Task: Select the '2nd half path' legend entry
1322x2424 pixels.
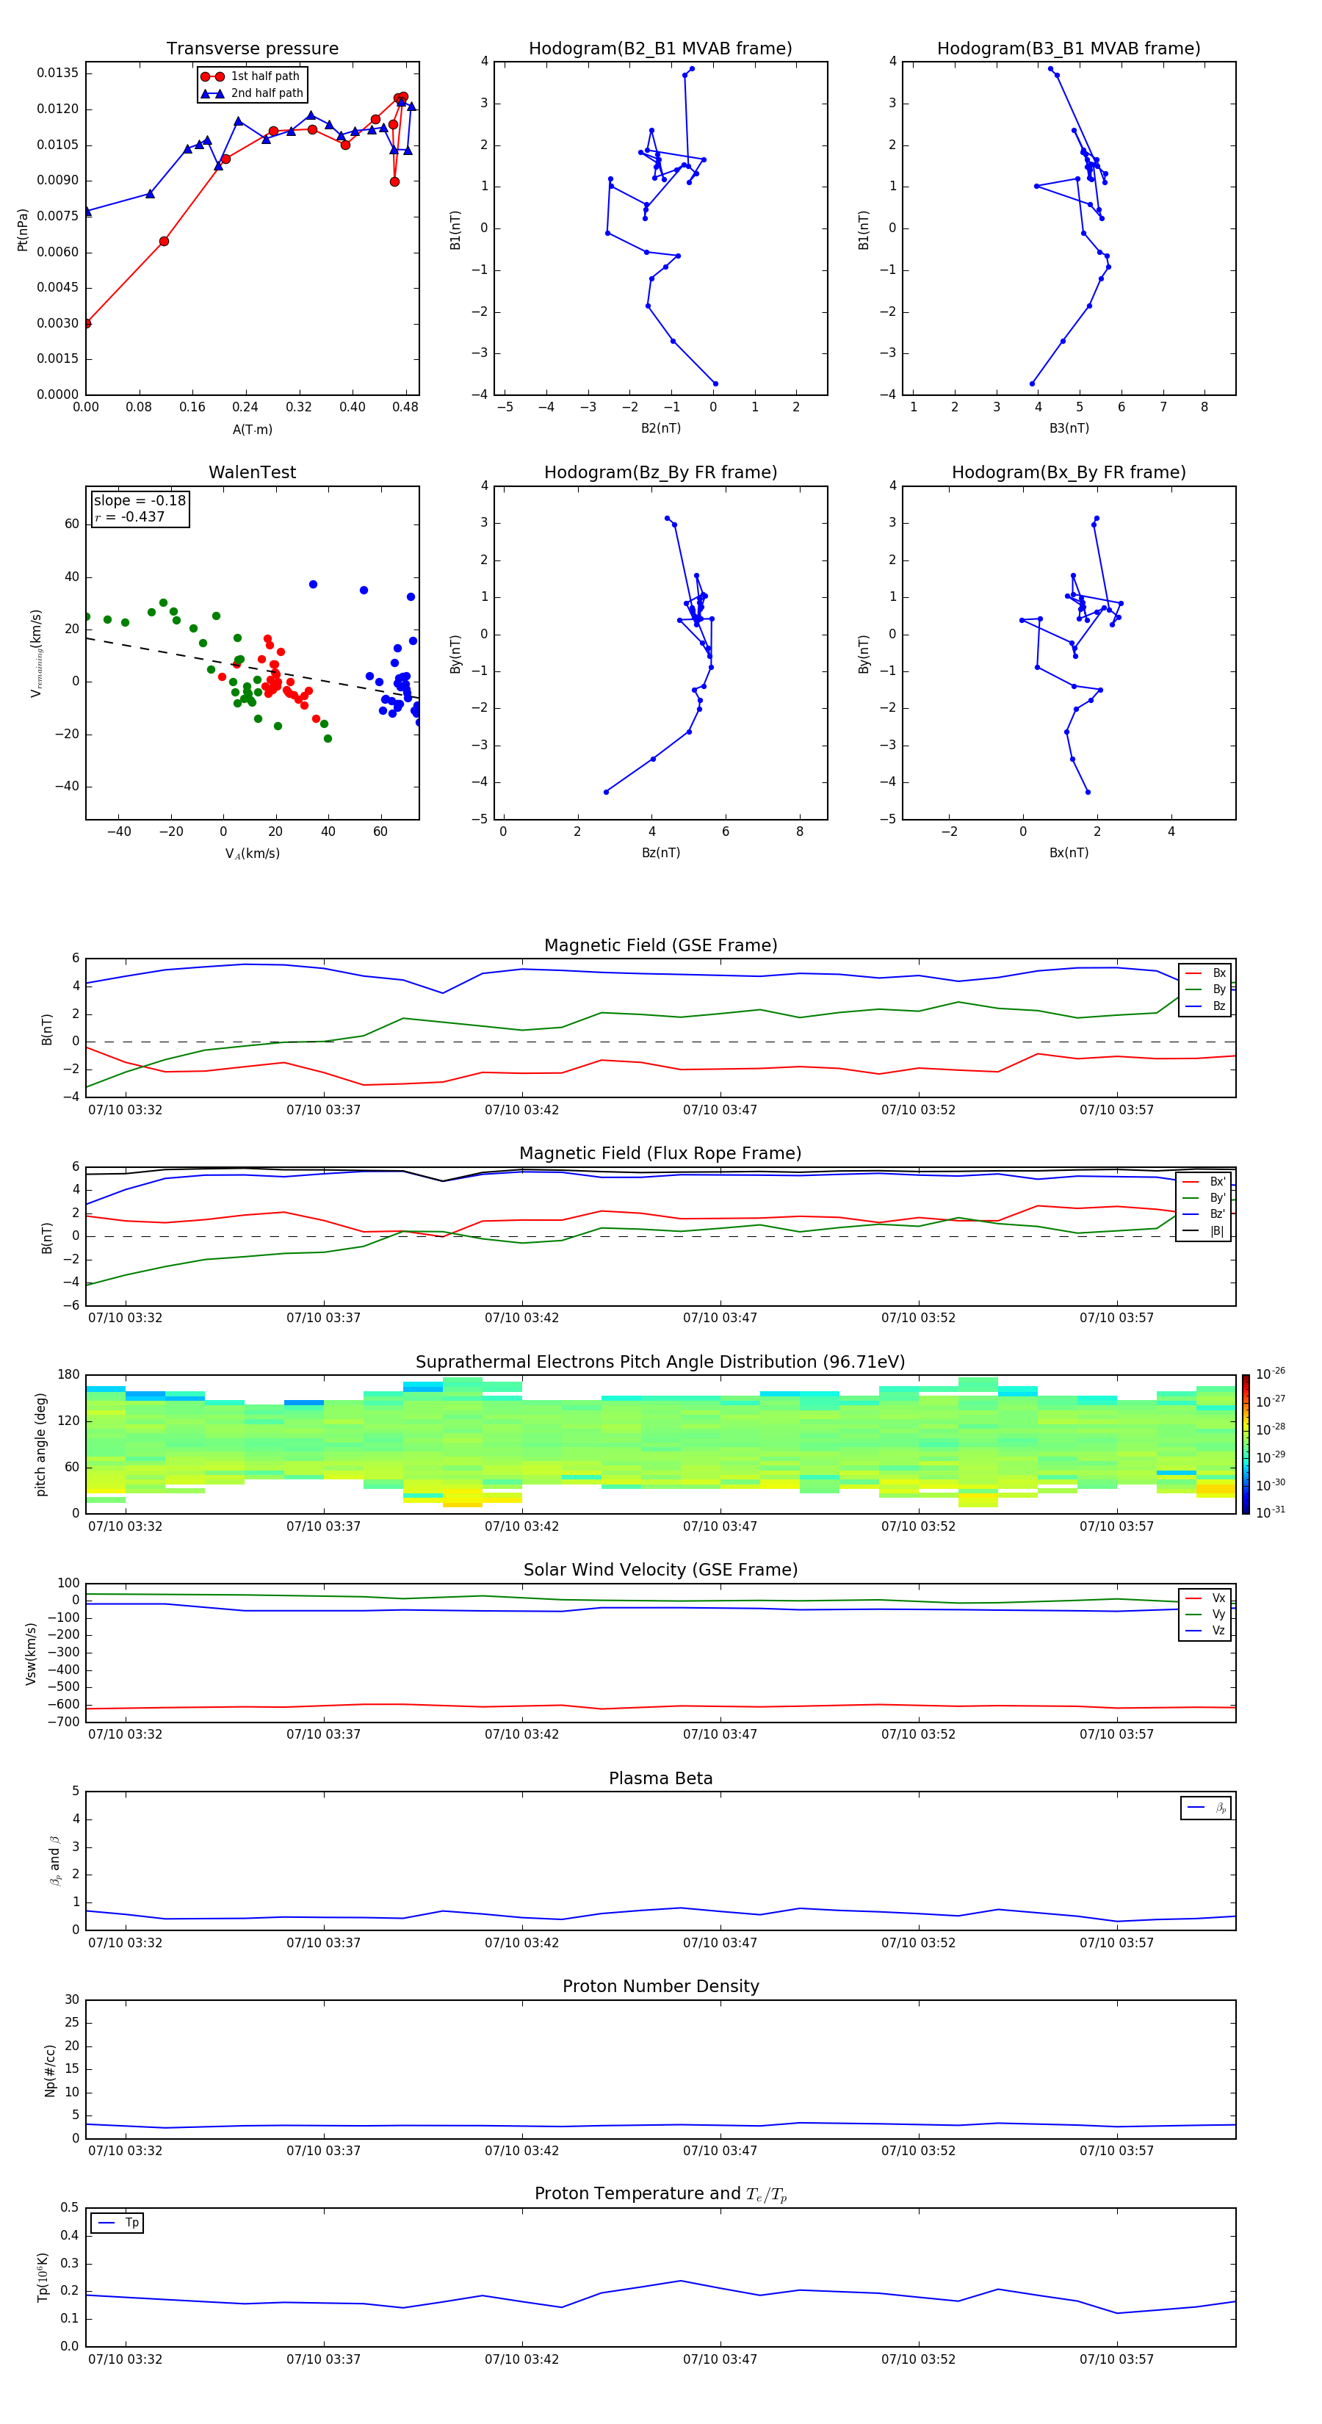Action: tap(252, 93)
